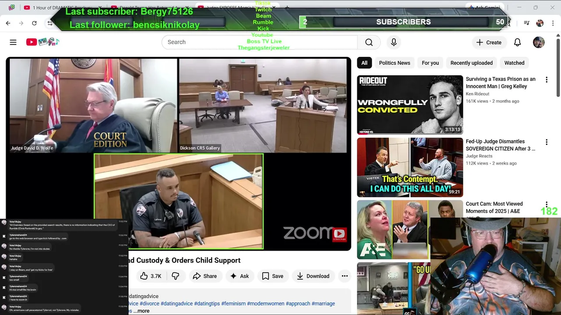This screenshot has width=561, height=315.
Task: Save the video to a playlist
Action: tap(273, 276)
